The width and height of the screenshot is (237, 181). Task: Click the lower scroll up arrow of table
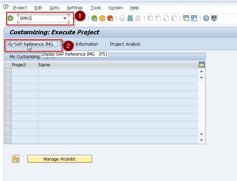202,134
